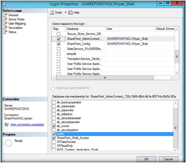Open the Server Roles page
The height and width of the screenshot is (163, 186).
pyautogui.click(x=16, y=19)
